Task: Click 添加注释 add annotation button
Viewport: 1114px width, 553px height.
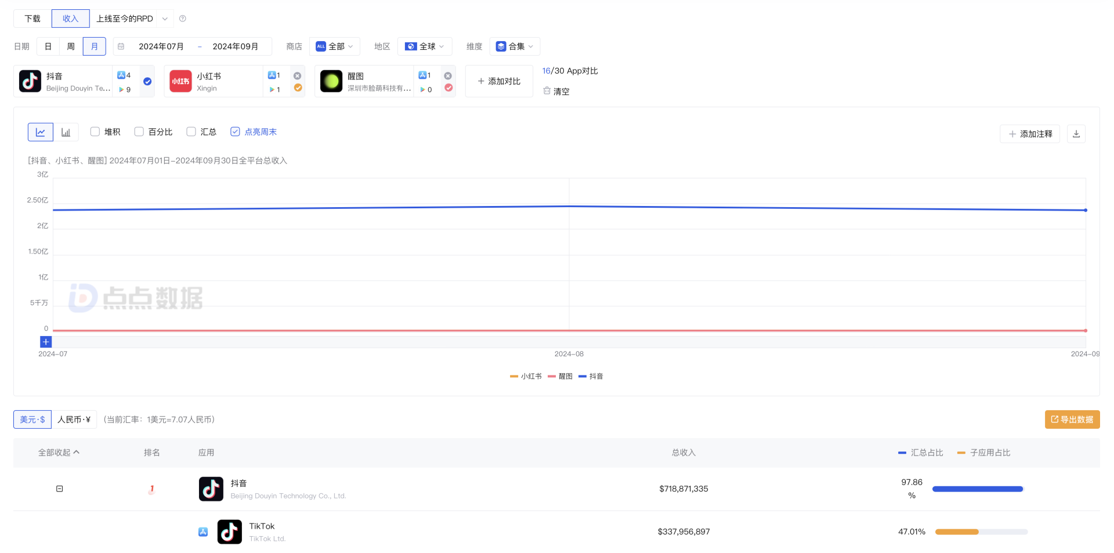Action: [x=1030, y=134]
